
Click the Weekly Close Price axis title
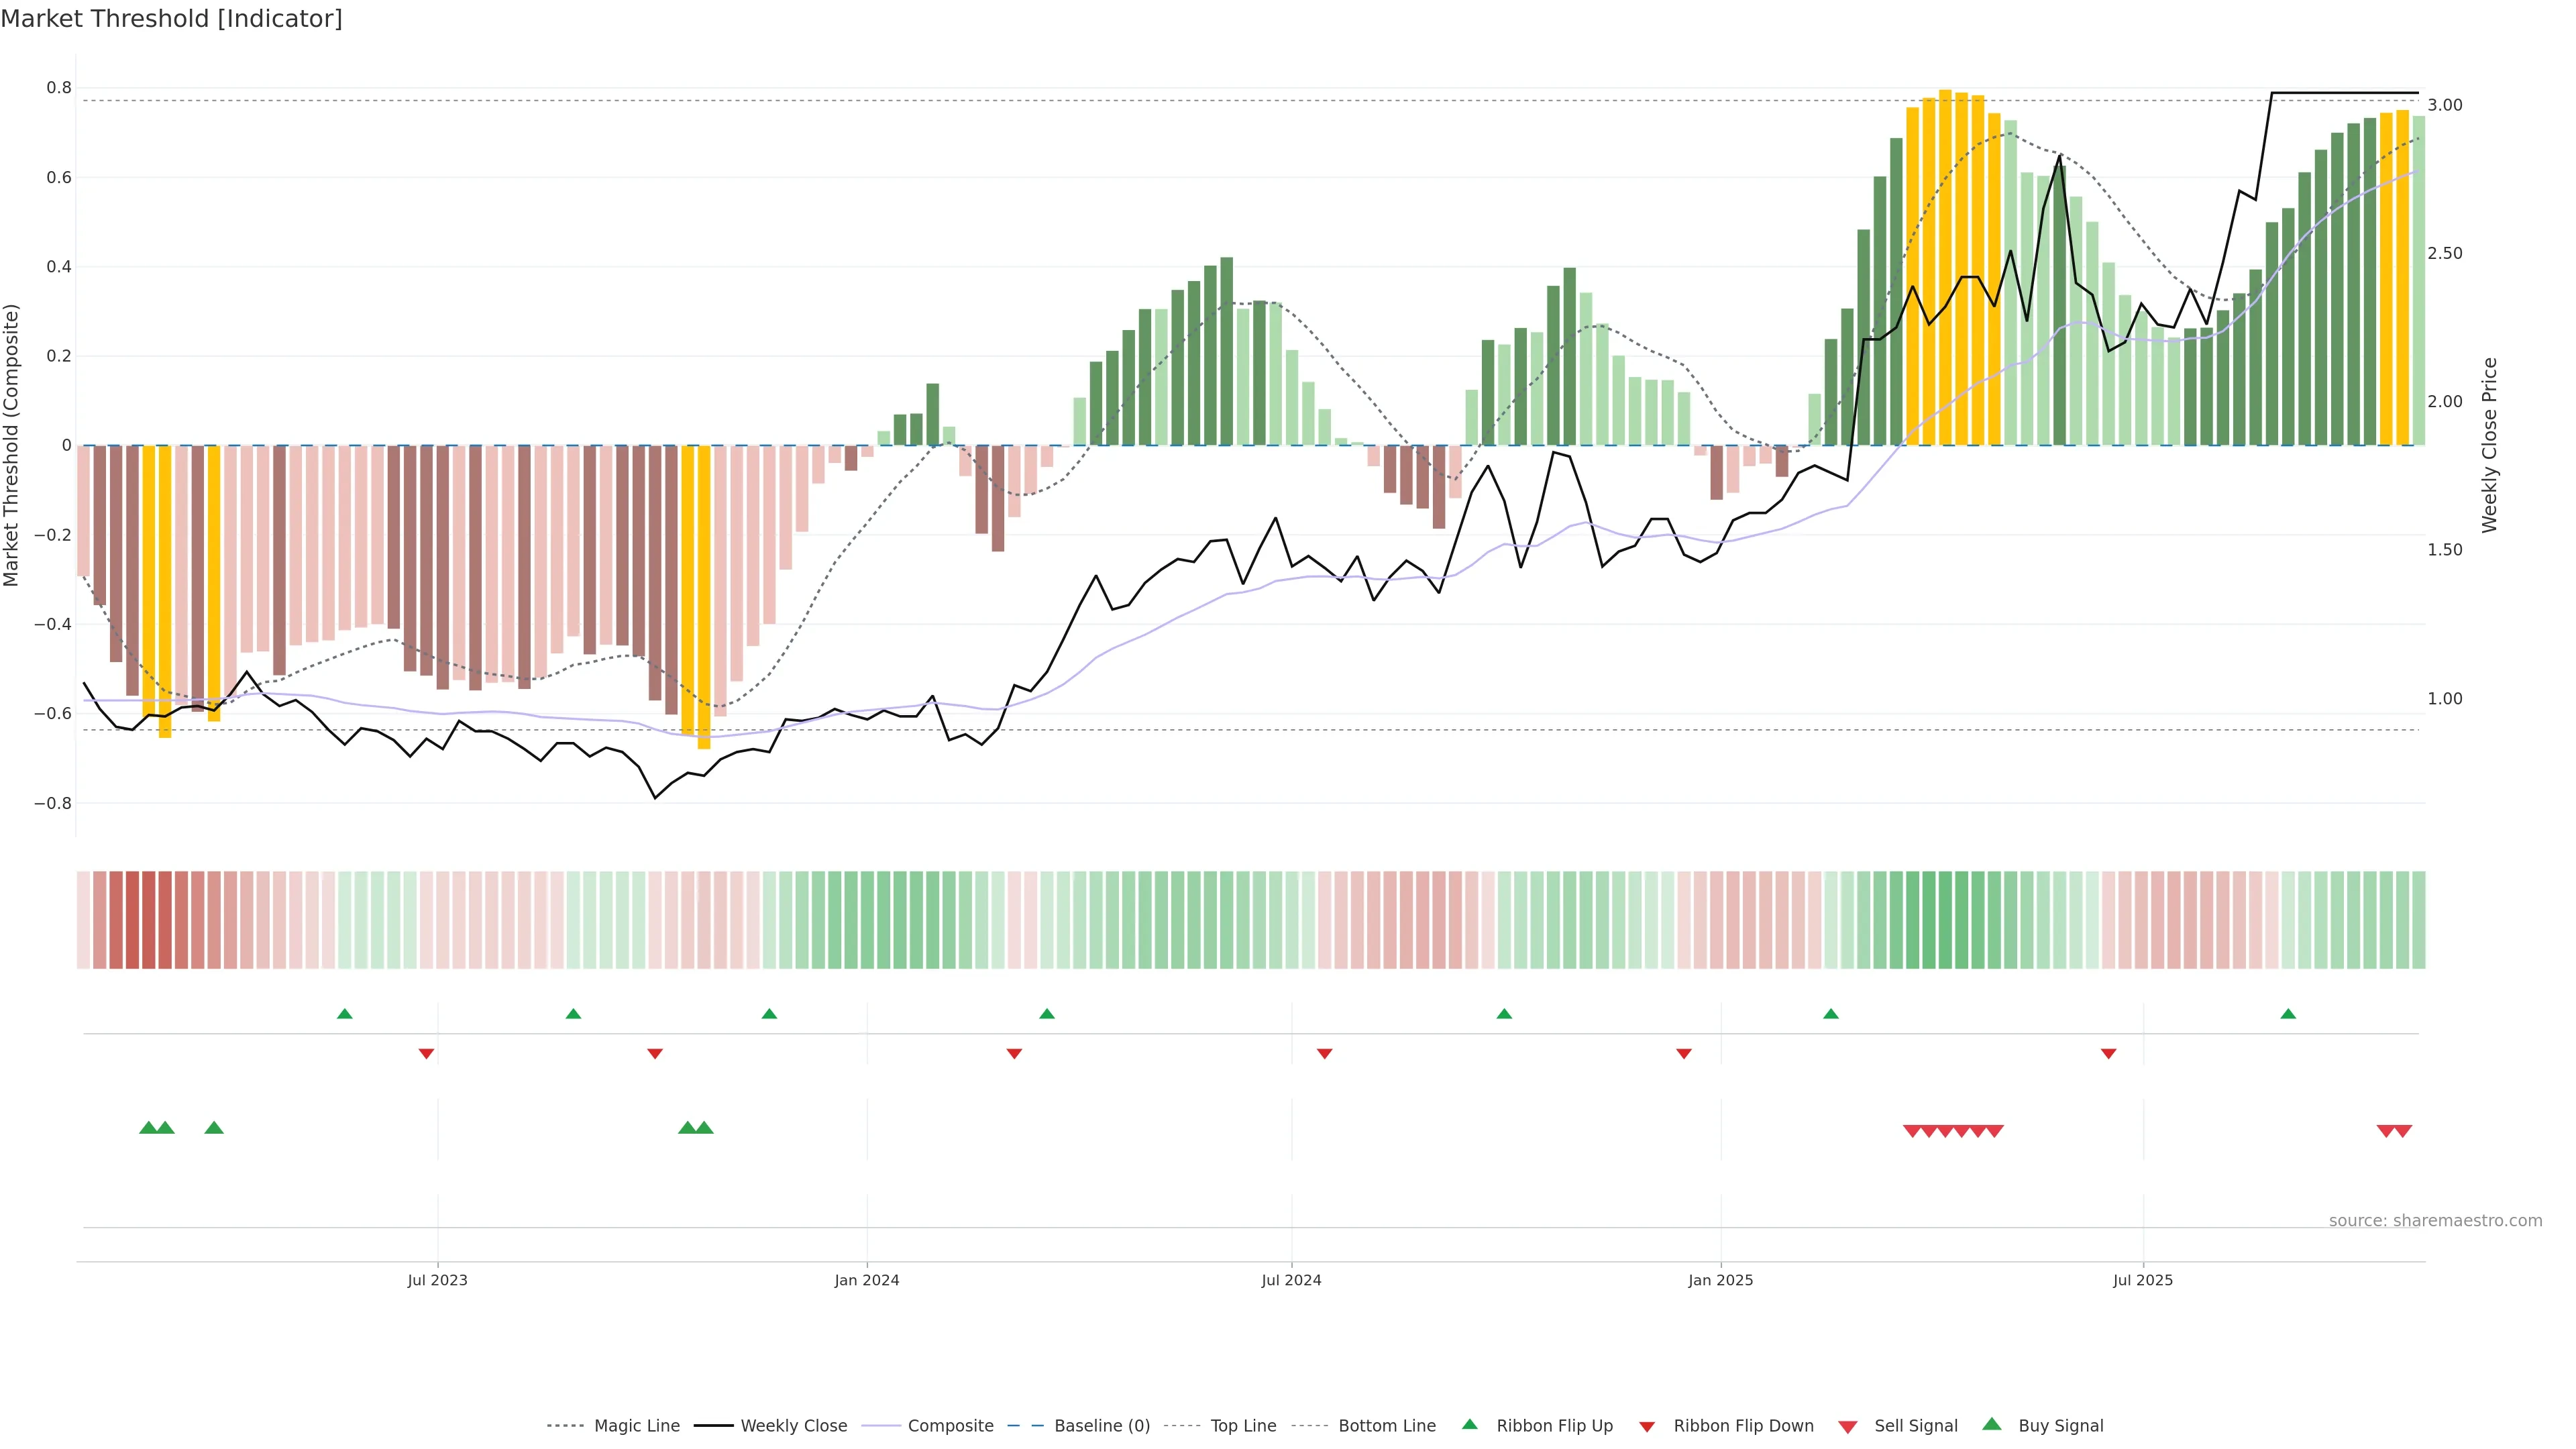(2489, 445)
